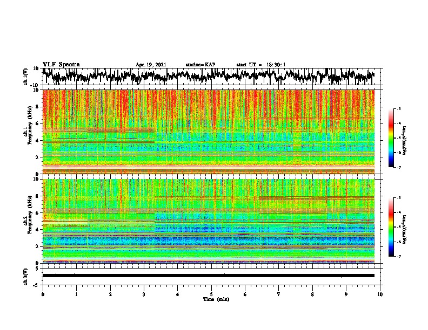Click the "station=KAP" label
Screen dimensions: 428x330
pos(200,65)
